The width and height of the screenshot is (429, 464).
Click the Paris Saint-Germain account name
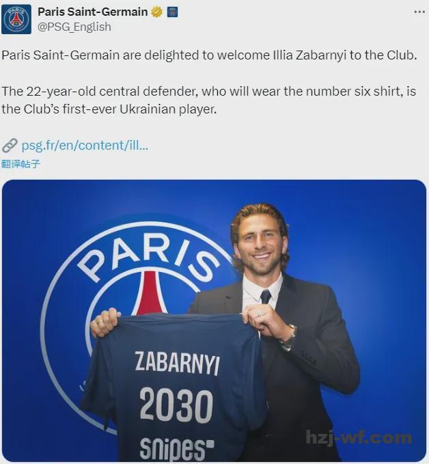click(93, 12)
